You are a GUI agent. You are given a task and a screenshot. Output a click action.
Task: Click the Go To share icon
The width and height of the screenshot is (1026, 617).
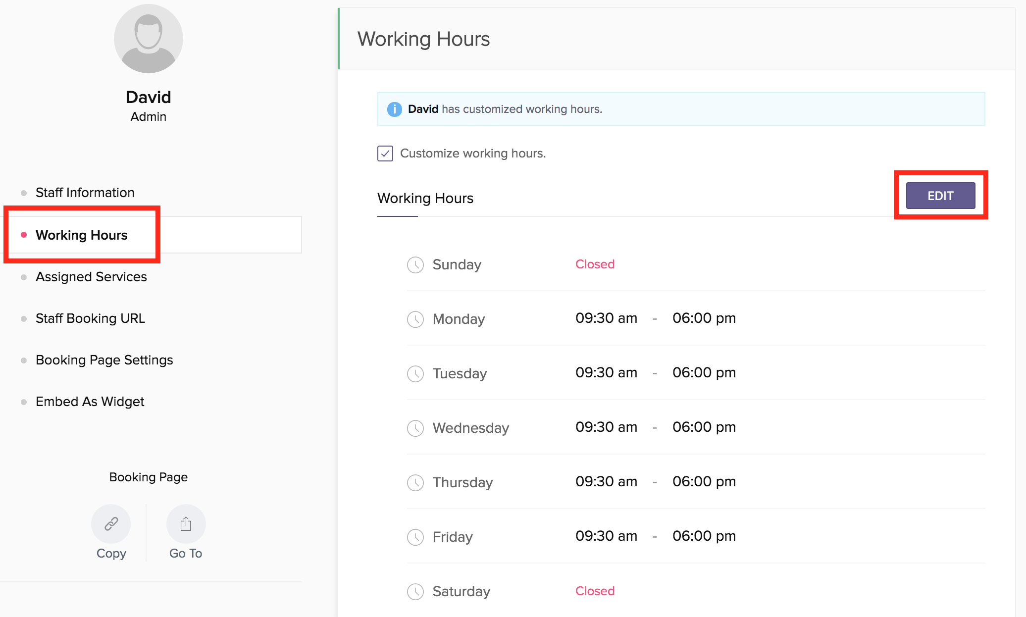click(186, 524)
